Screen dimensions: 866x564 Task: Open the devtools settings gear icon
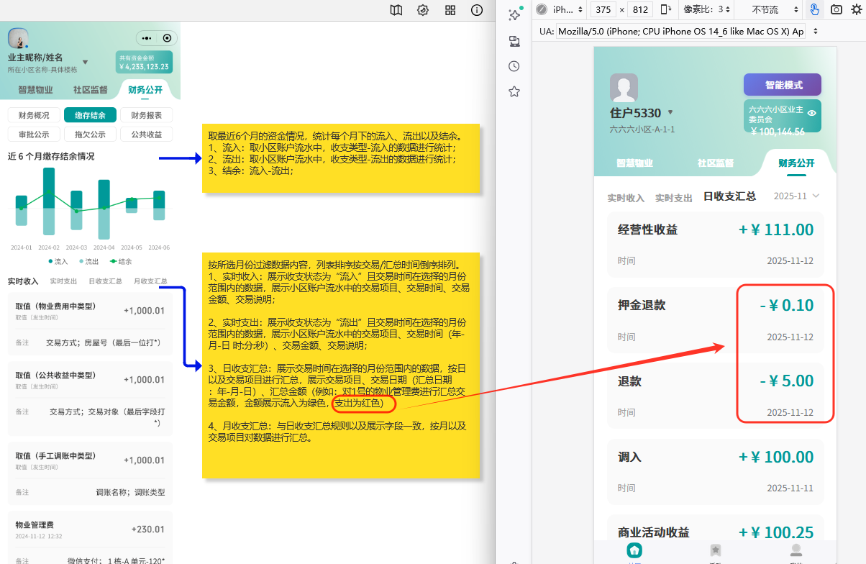[856, 9]
